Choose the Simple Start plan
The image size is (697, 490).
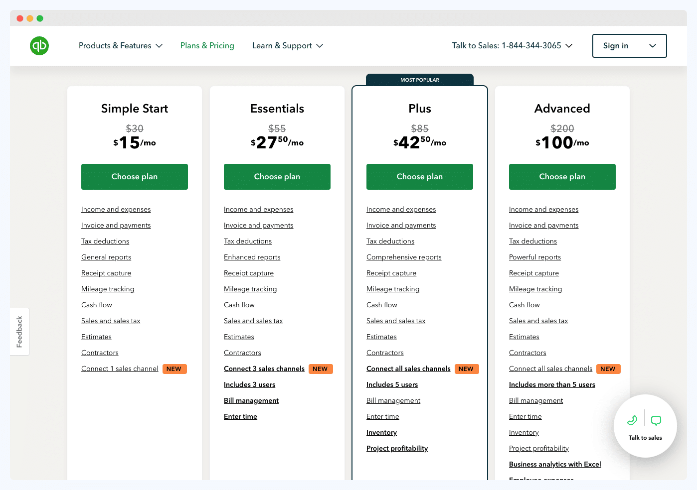(x=134, y=176)
